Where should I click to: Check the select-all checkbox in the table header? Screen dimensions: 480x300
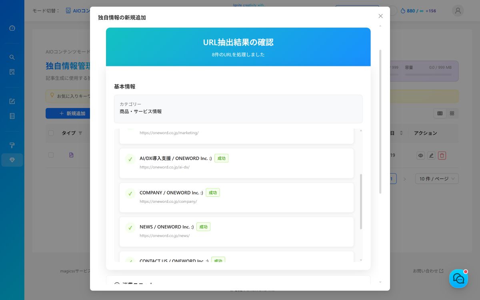(51, 133)
